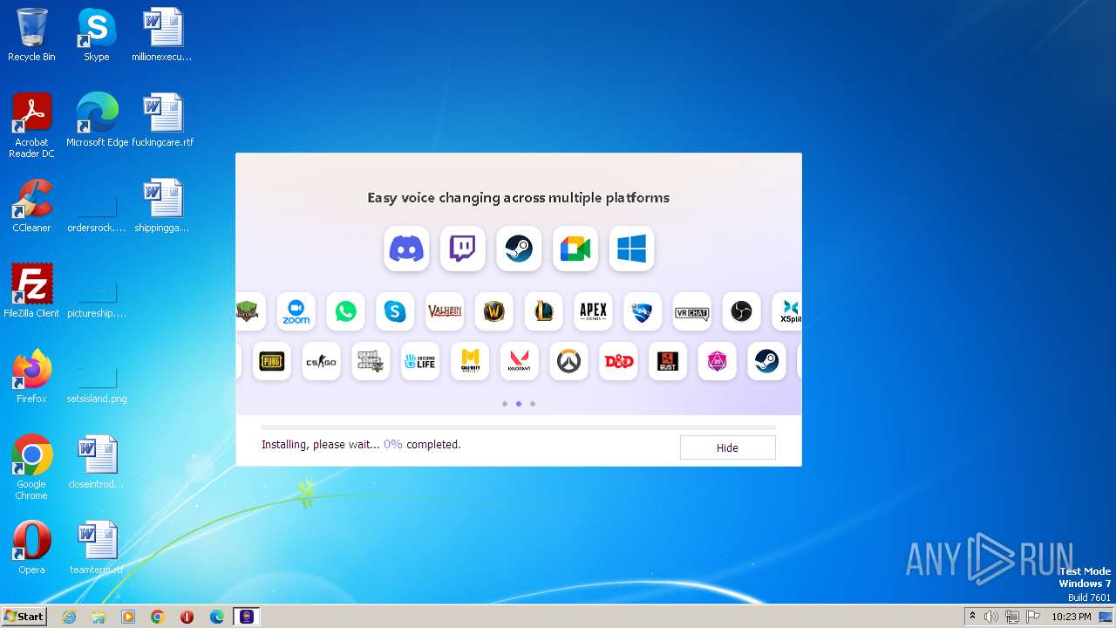Click the Grand Theft Auto V icon
1116x628 pixels.
[371, 361]
